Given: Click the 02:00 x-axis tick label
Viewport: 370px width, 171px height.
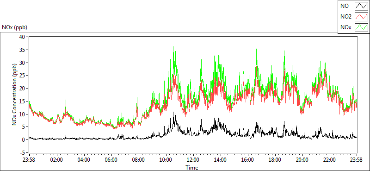Looking at the screenshot, I should (x=56, y=160).
